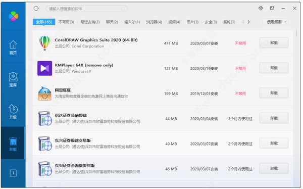Uninstall 东兴证券极速交易版 with 卸载 button
Image resolution: width=303 pixels, height=189 pixels.
274,144
